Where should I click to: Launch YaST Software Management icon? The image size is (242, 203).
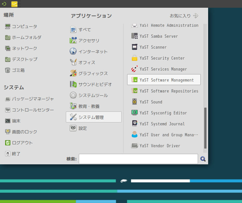tap(135, 80)
